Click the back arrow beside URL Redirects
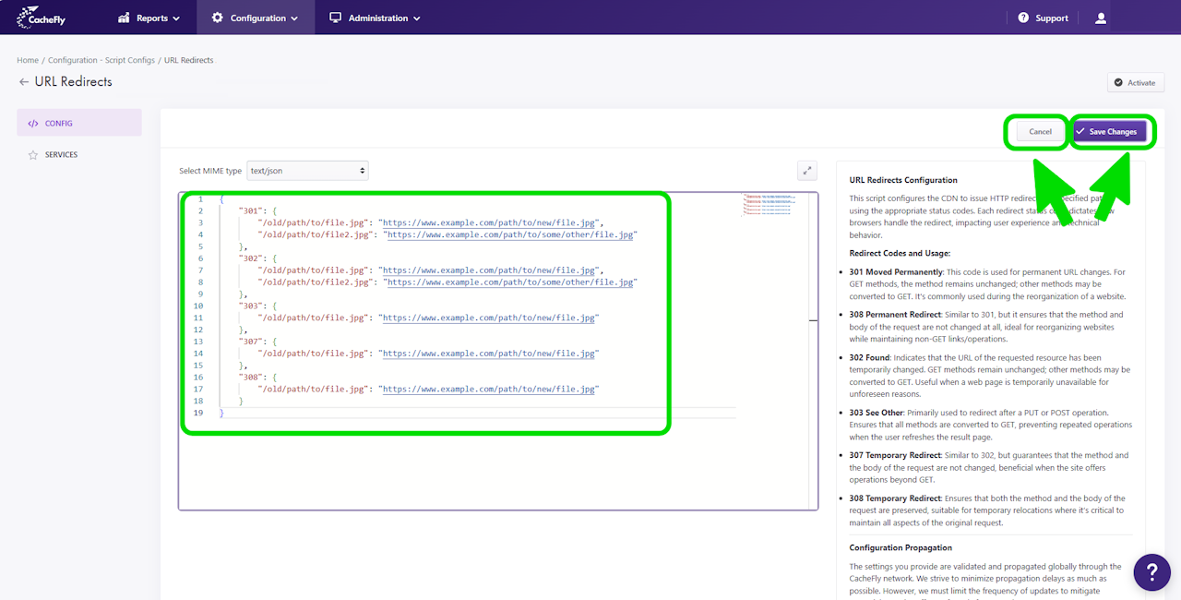The height and width of the screenshot is (600, 1181). (x=23, y=82)
